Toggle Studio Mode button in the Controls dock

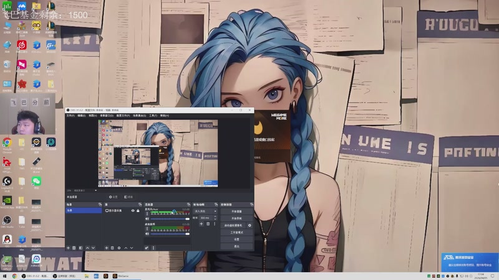(x=236, y=232)
